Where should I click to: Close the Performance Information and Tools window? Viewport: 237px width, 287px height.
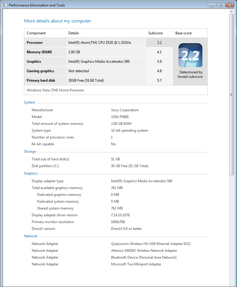pyautogui.click(x=230, y=5)
